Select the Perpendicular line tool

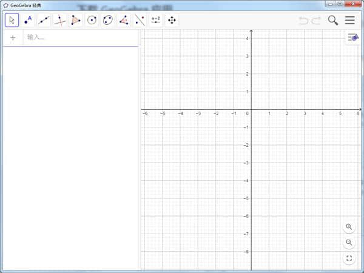[x=59, y=20]
